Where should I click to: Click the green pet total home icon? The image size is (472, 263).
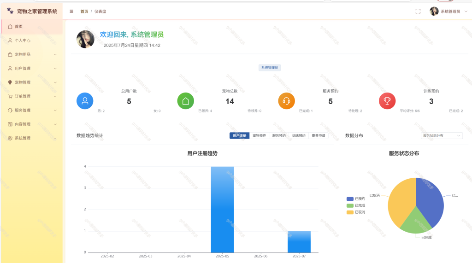click(186, 101)
